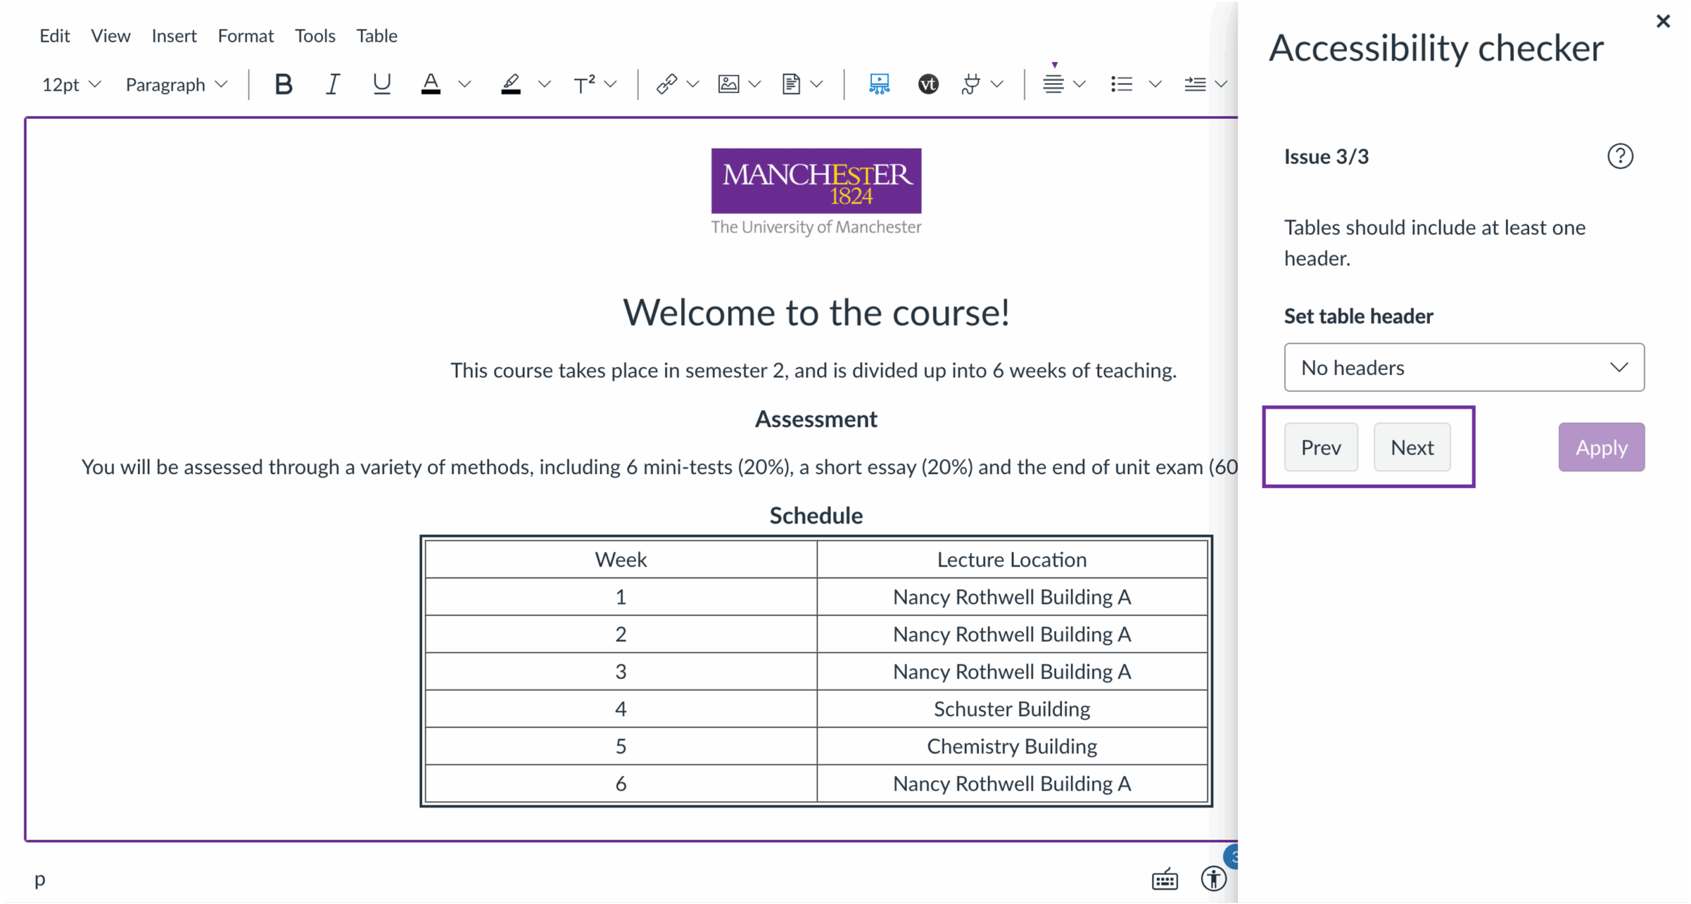Image resolution: width=1691 pixels, height=904 pixels.
Task: Open the Table menu
Action: (x=377, y=36)
